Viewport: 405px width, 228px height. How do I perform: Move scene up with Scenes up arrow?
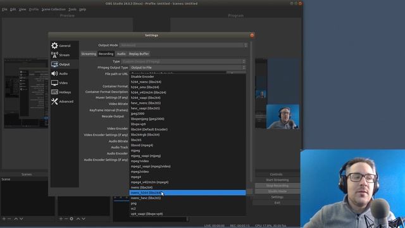[16, 218]
